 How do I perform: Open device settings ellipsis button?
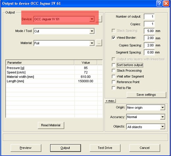point(99,19)
